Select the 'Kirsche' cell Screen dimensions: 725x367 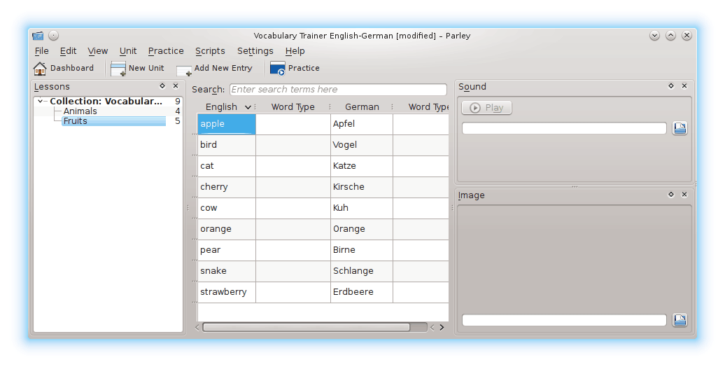[x=362, y=187]
